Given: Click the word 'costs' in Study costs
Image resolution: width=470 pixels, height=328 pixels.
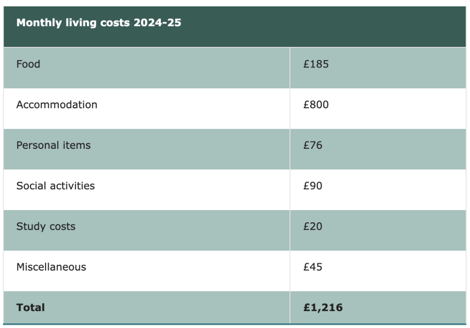Looking at the screenshot, I should [x=63, y=227].
